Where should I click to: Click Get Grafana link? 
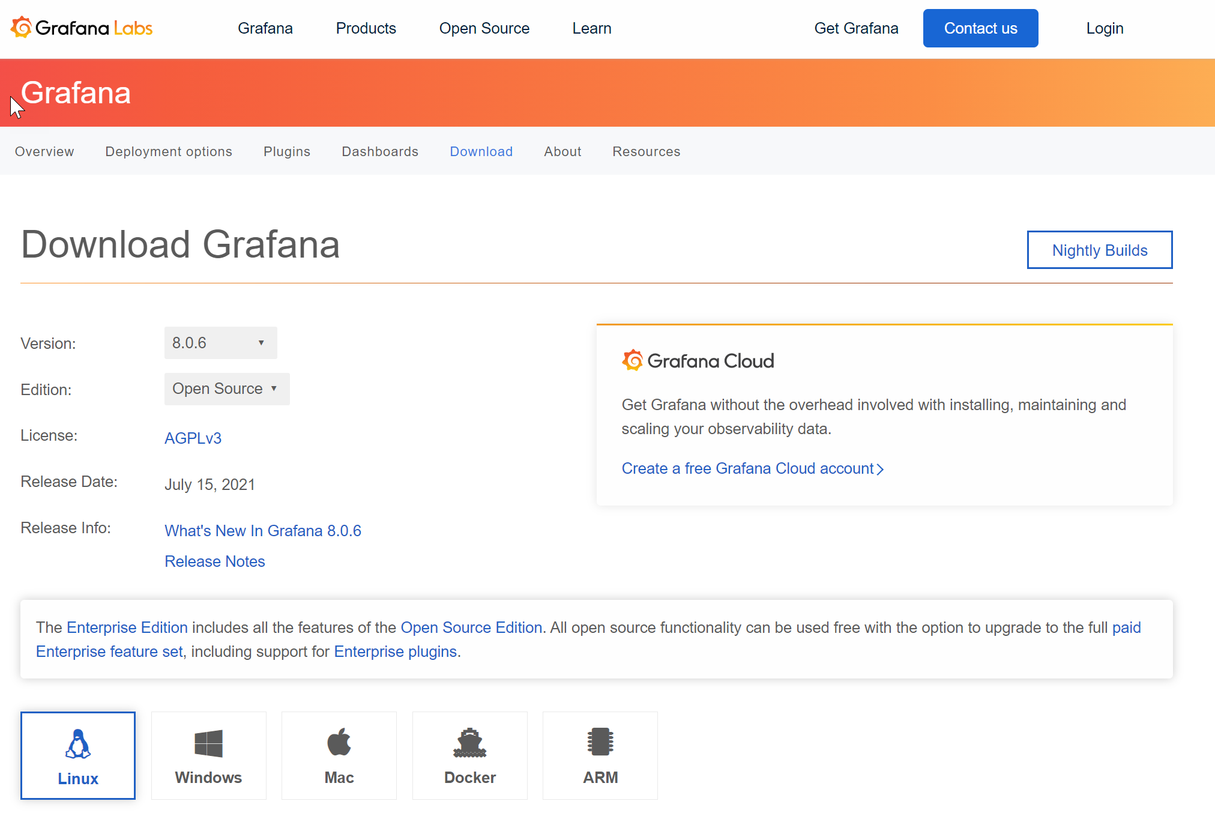857,28
